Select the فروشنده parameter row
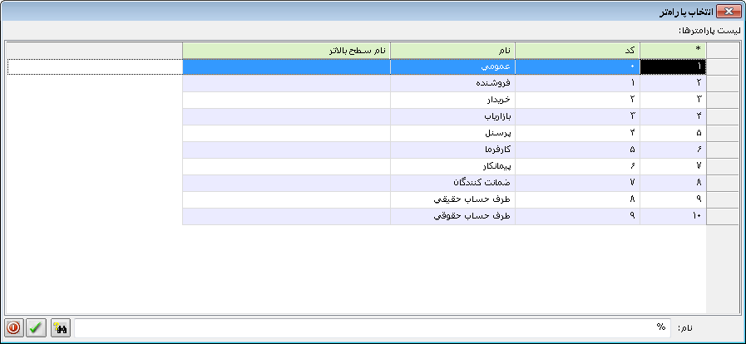This screenshot has width=746, height=344. click(444, 83)
